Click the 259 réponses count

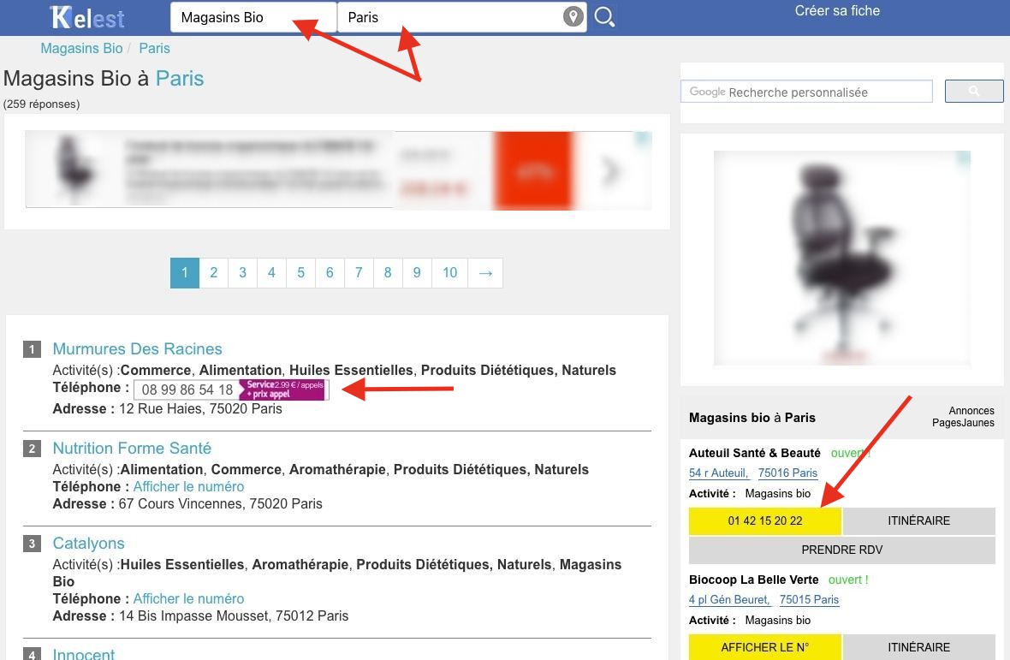41,104
